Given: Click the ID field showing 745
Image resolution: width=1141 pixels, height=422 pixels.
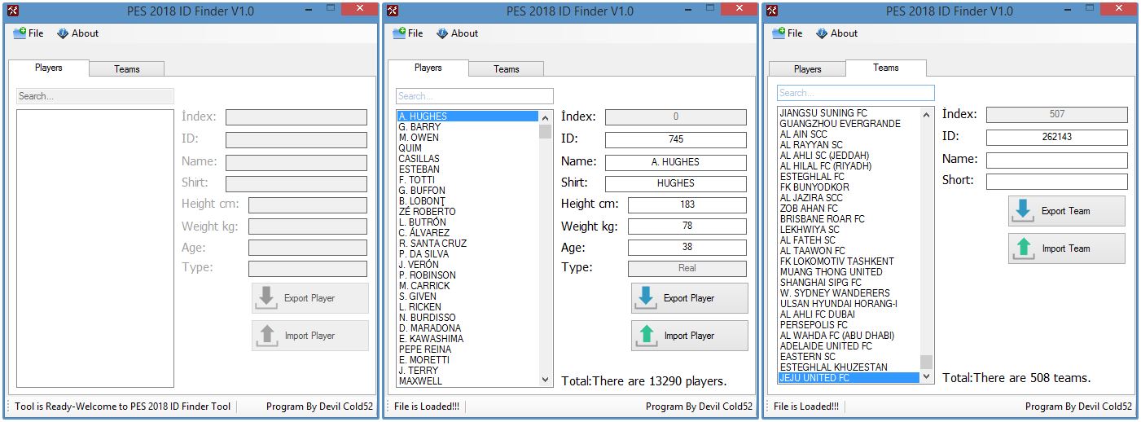Looking at the screenshot, I should 675,139.
